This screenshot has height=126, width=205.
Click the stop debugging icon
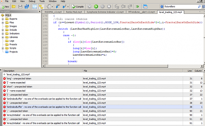pos(109,7)
